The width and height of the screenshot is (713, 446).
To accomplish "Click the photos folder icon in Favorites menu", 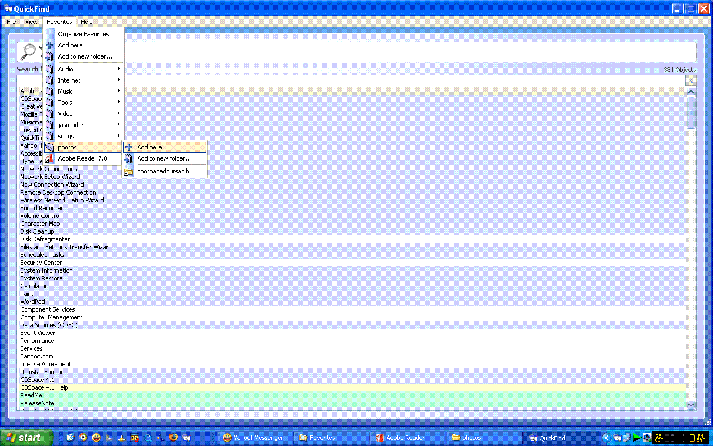I will 50,147.
